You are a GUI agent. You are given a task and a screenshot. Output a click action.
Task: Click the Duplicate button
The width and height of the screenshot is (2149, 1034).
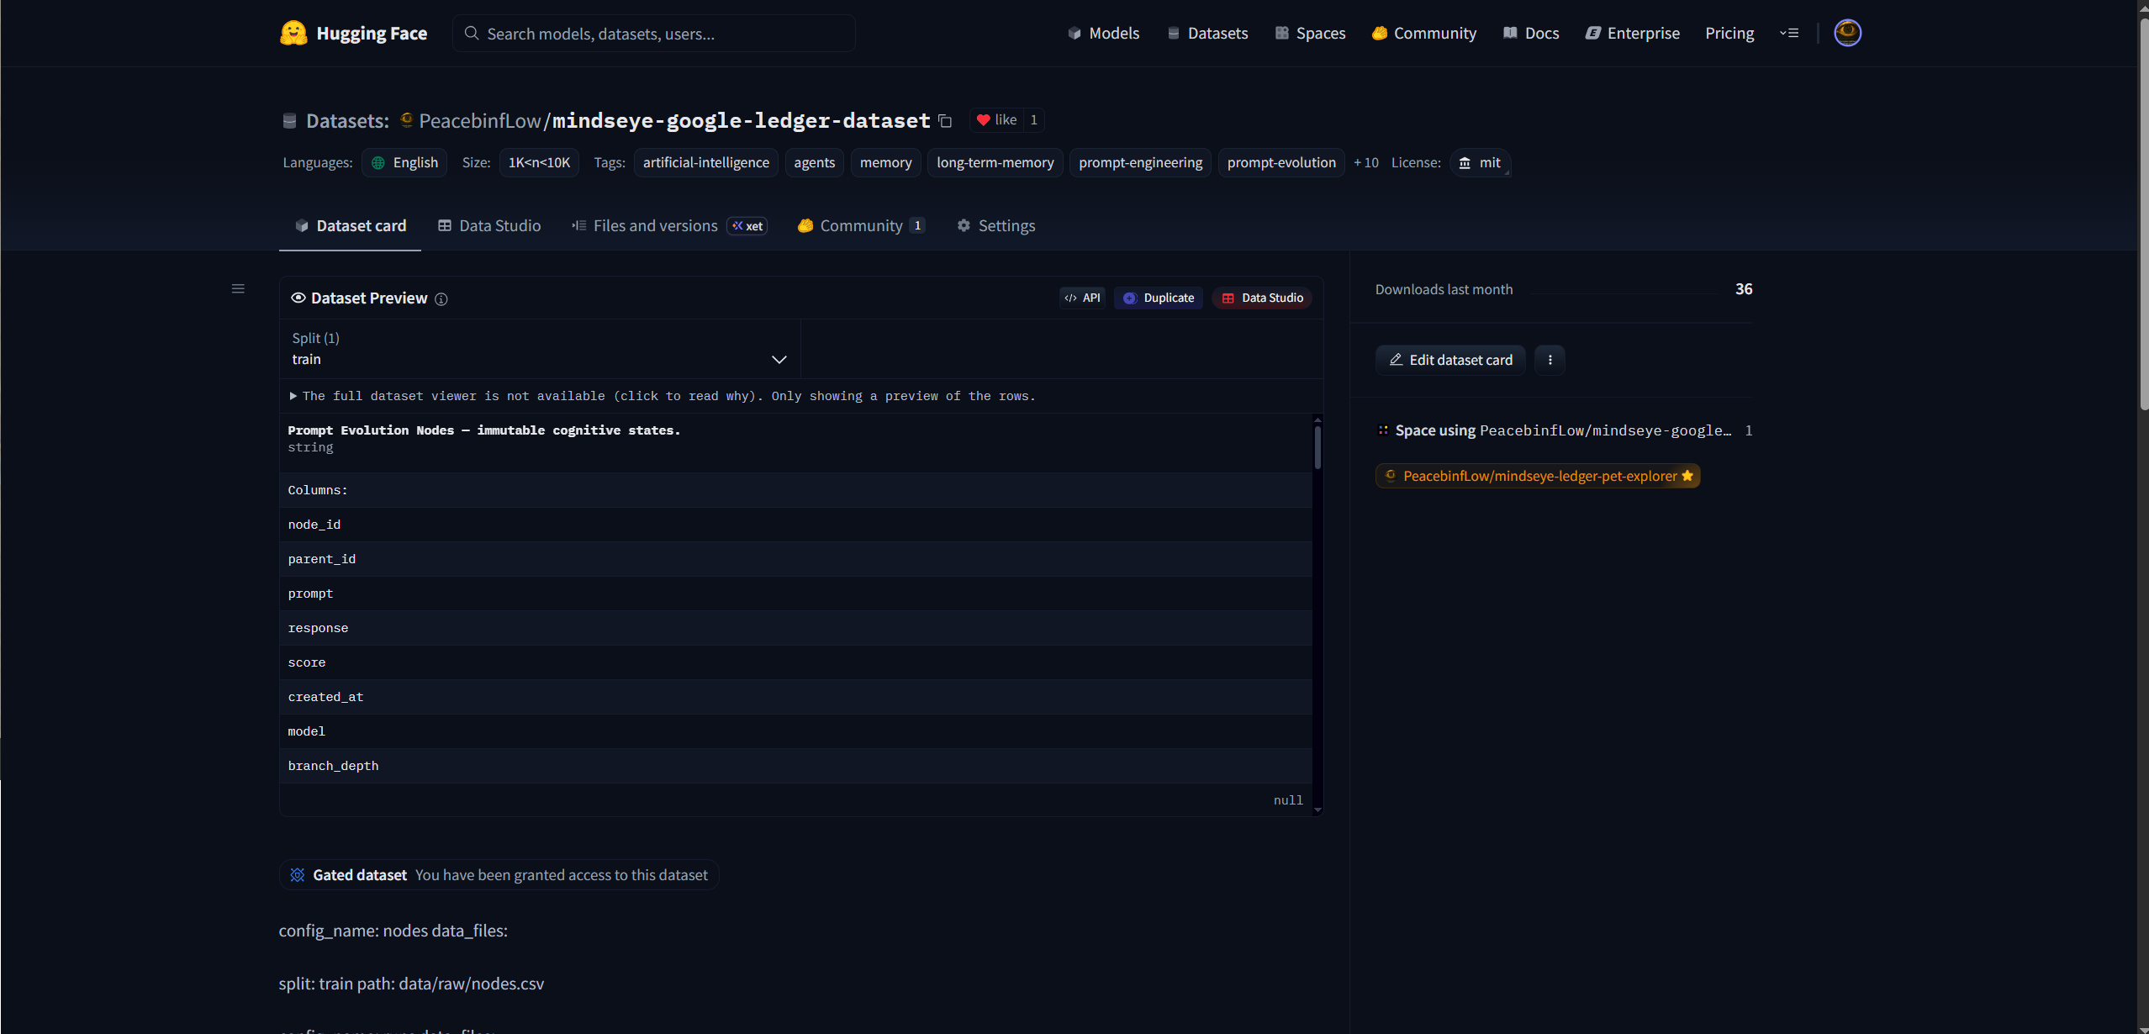coord(1159,298)
